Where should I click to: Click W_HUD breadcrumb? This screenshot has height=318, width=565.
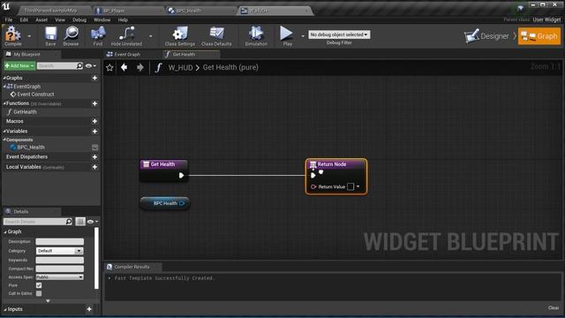pyautogui.click(x=180, y=67)
